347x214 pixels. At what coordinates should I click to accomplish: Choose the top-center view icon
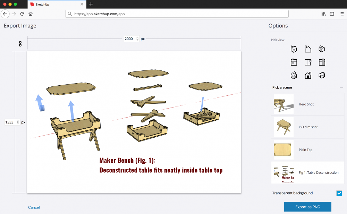tap(308, 49)
